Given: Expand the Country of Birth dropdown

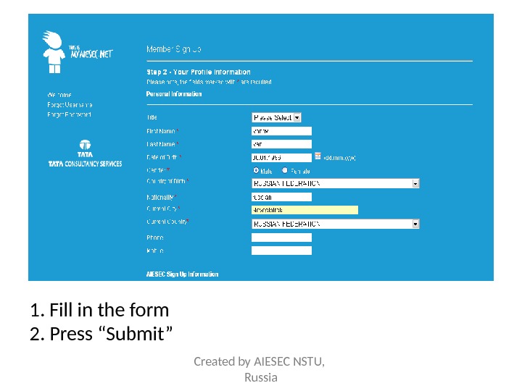Looking at the screenshot, I should 415,184.
